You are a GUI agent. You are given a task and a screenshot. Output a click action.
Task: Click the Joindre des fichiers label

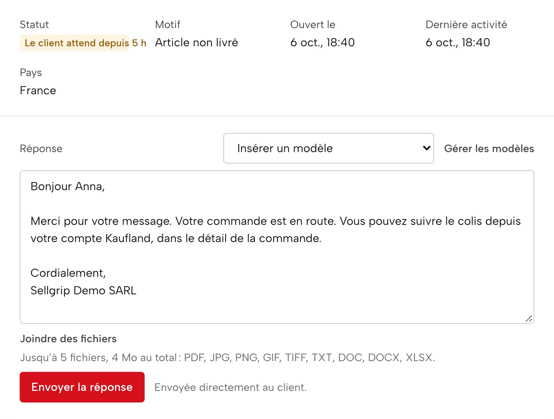tap(68, 339)
